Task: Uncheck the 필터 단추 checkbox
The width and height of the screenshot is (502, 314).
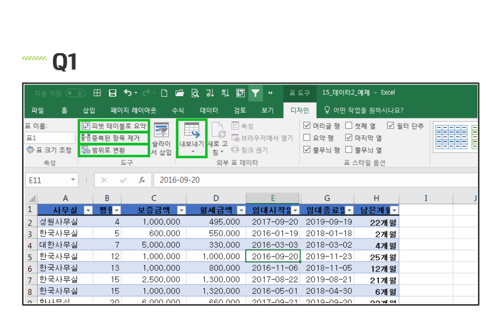Action: tap(391, 126)
